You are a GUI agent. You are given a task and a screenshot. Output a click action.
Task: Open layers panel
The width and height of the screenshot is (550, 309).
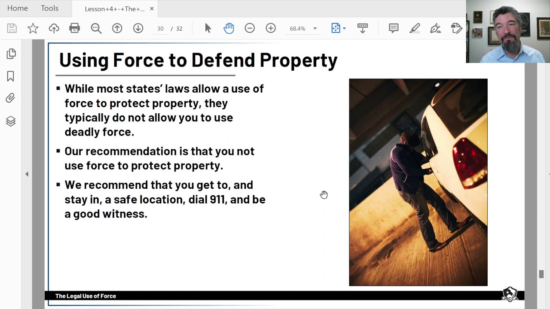(11, 121)
